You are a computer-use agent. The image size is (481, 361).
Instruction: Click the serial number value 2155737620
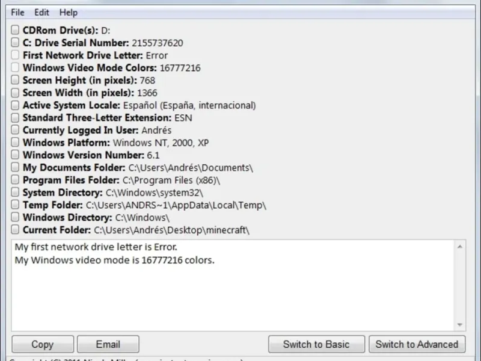(158, 43)
